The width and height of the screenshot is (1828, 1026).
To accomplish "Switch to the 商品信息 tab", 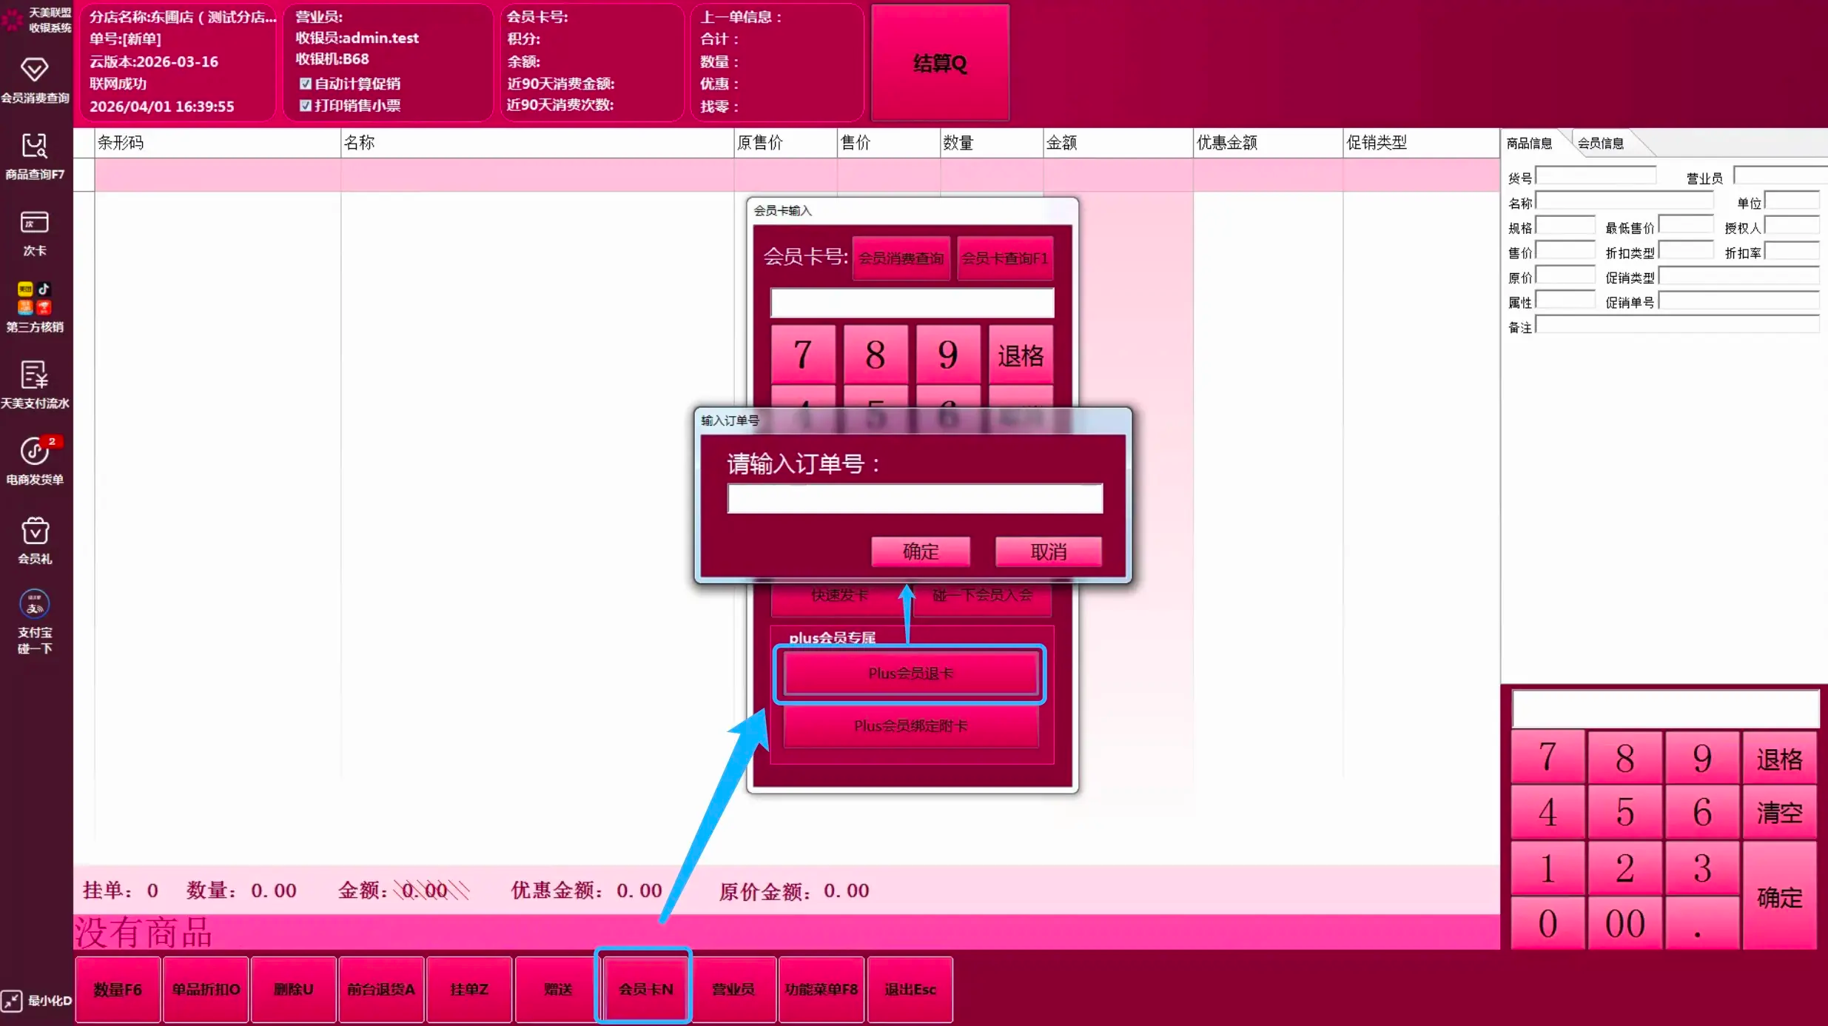I will coord(1529,144).
